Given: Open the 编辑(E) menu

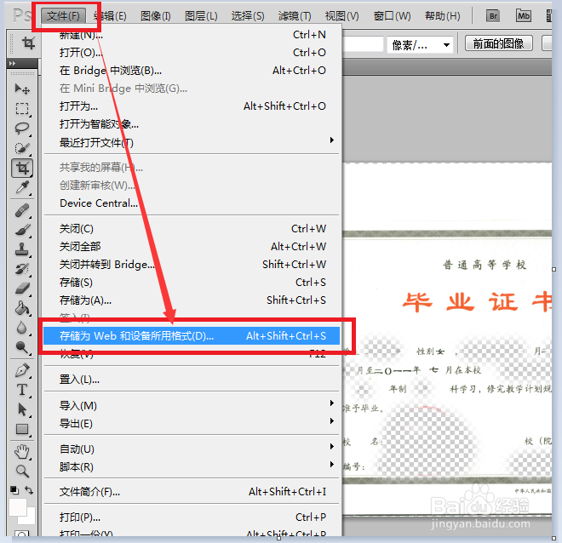Looking at the screenshot, I should tap(110, 16).
